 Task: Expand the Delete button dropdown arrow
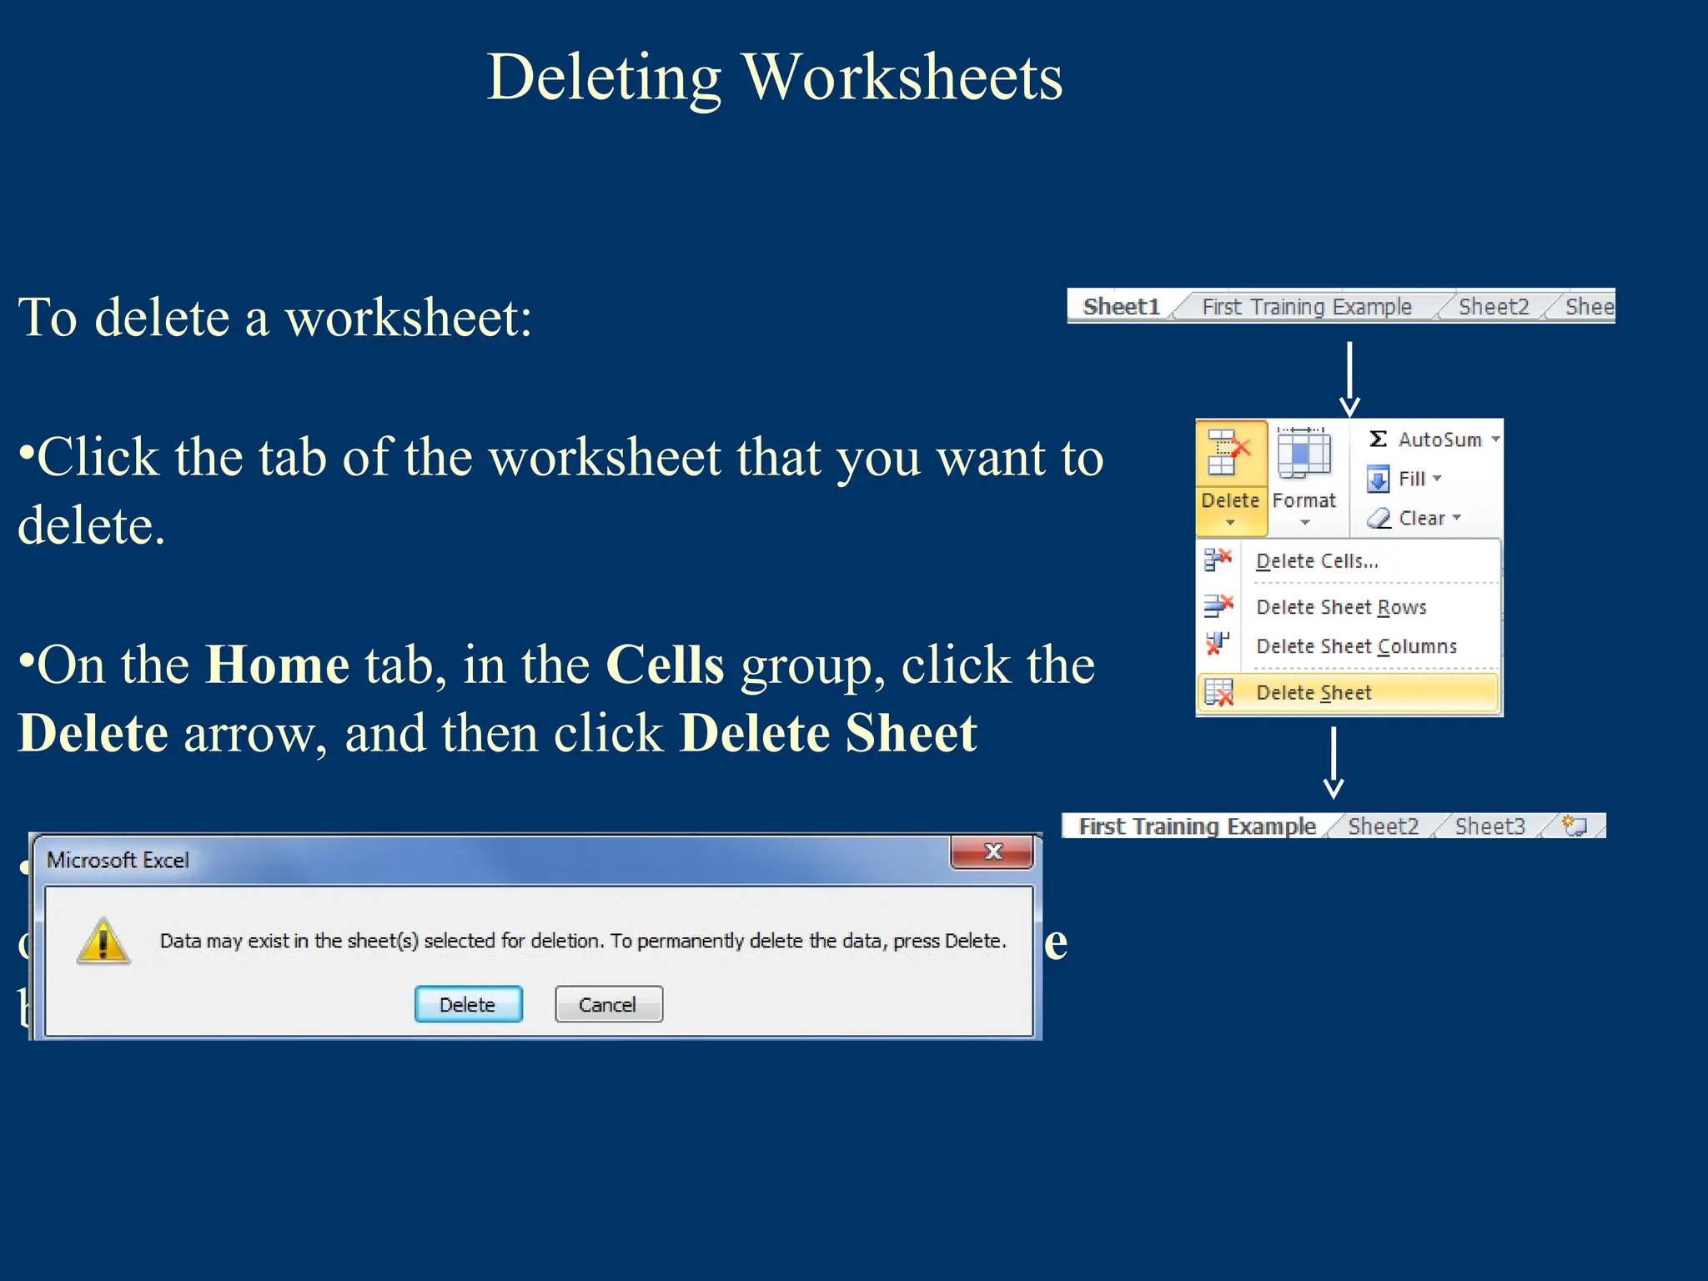[x=1230, y=523]
